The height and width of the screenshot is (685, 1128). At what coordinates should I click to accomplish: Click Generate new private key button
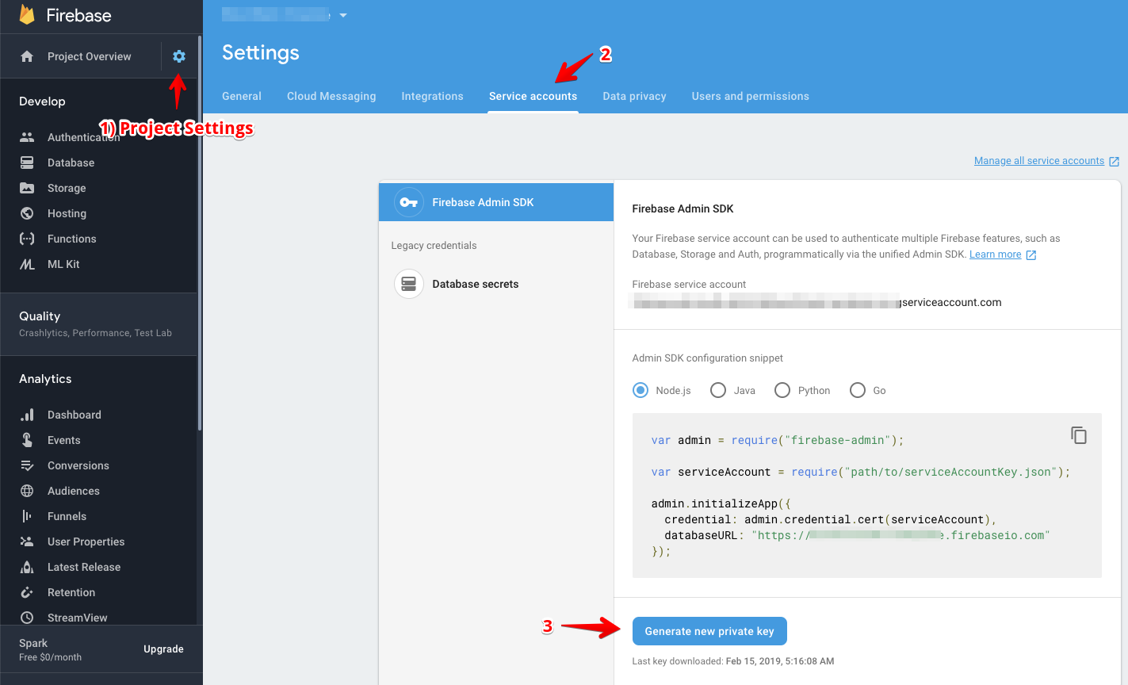709,631
